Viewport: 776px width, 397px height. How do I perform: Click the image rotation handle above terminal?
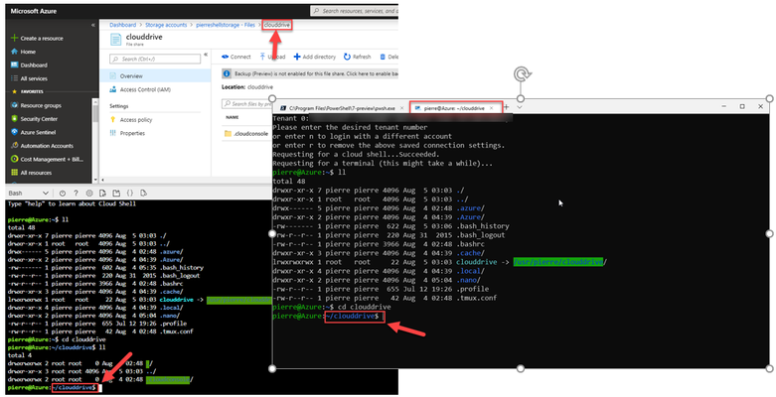[x=522, y=75]
